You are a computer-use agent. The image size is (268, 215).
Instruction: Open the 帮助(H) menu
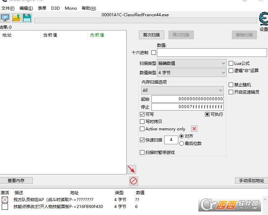click(x=89, y=8)
